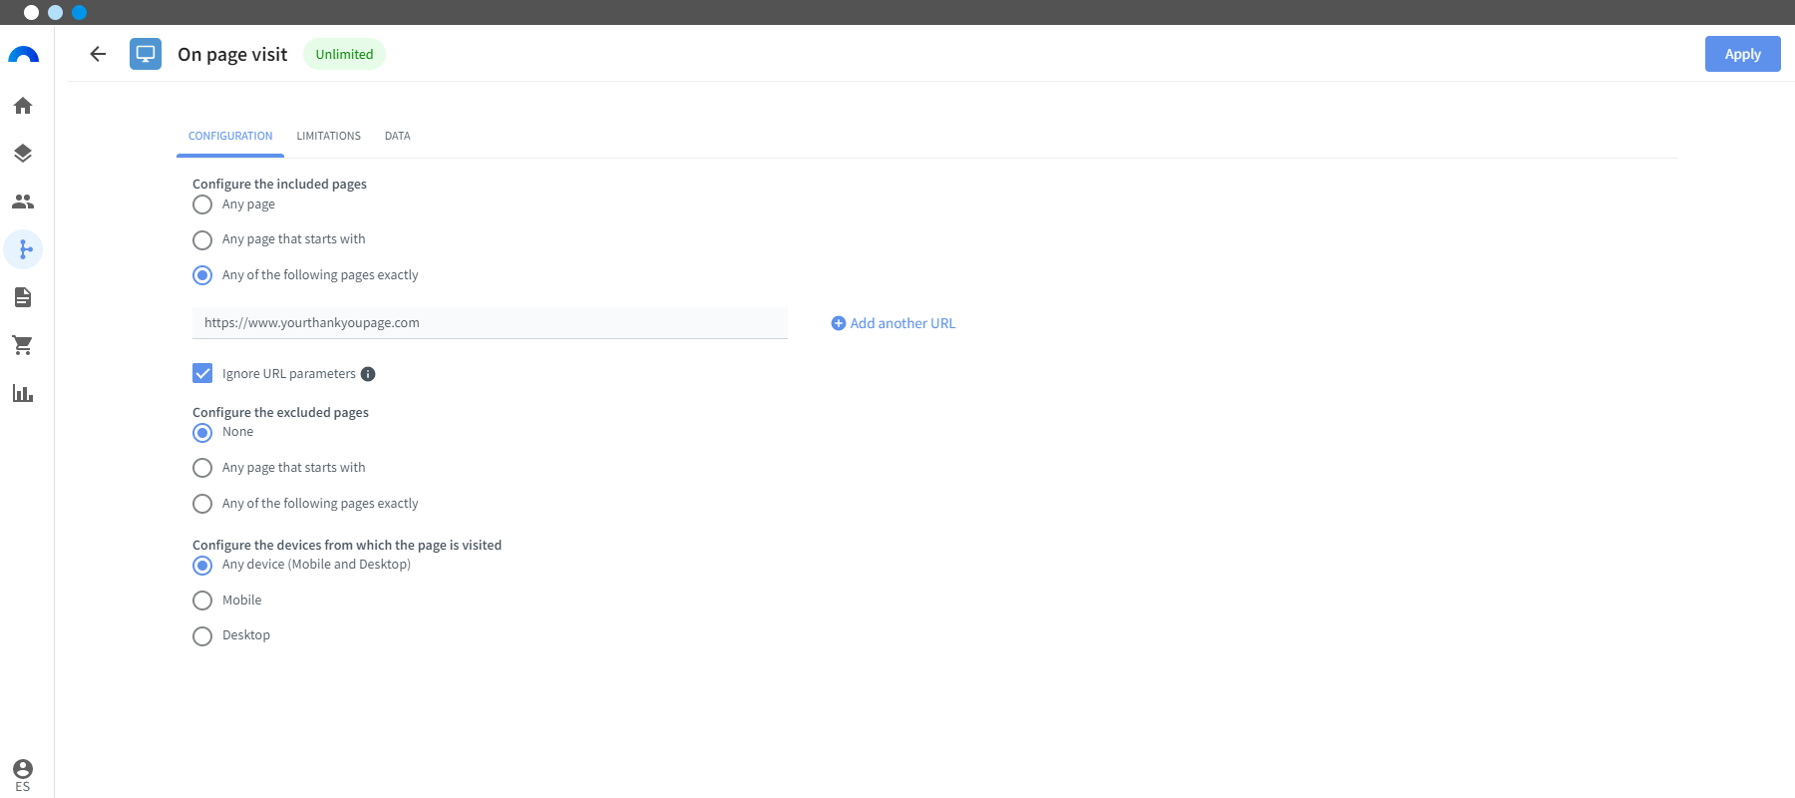Click the app logo at top of sidebar
This screenshot has height=798, width=1795.
point(23,55)
